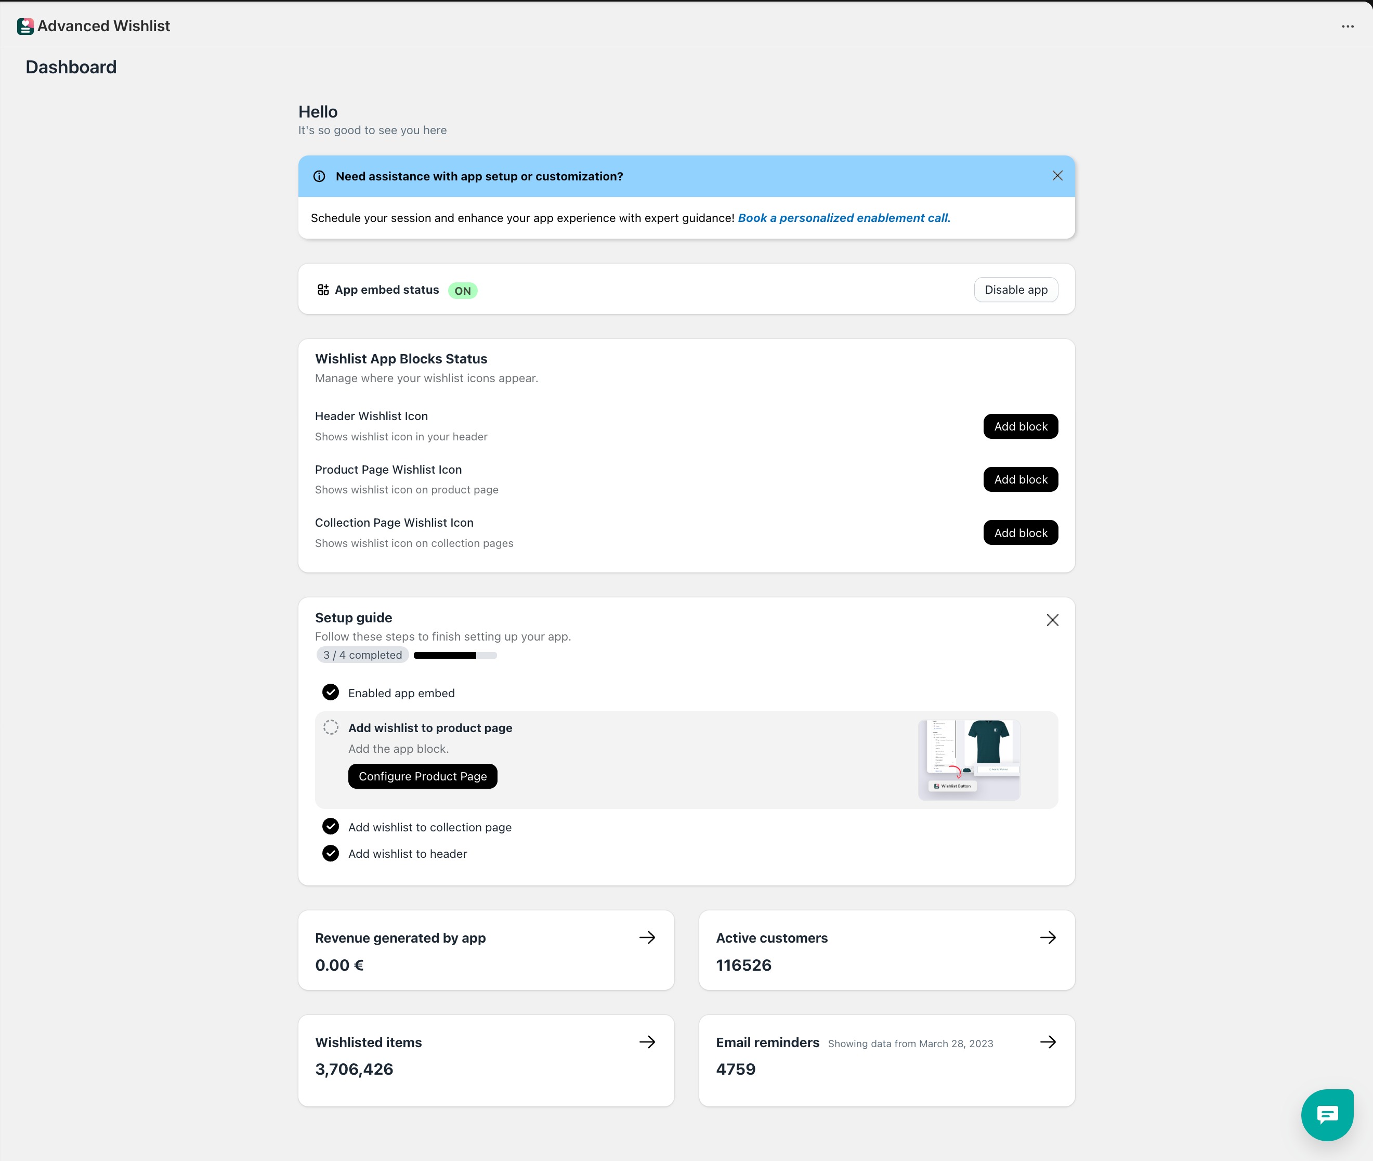The width and height of the screenshot is (1373, 1161).
Task: Click Configure Product Page button
Action: pos(423,777)
